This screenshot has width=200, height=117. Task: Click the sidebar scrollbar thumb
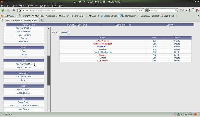pyautogui.click(x=49, y=71)
